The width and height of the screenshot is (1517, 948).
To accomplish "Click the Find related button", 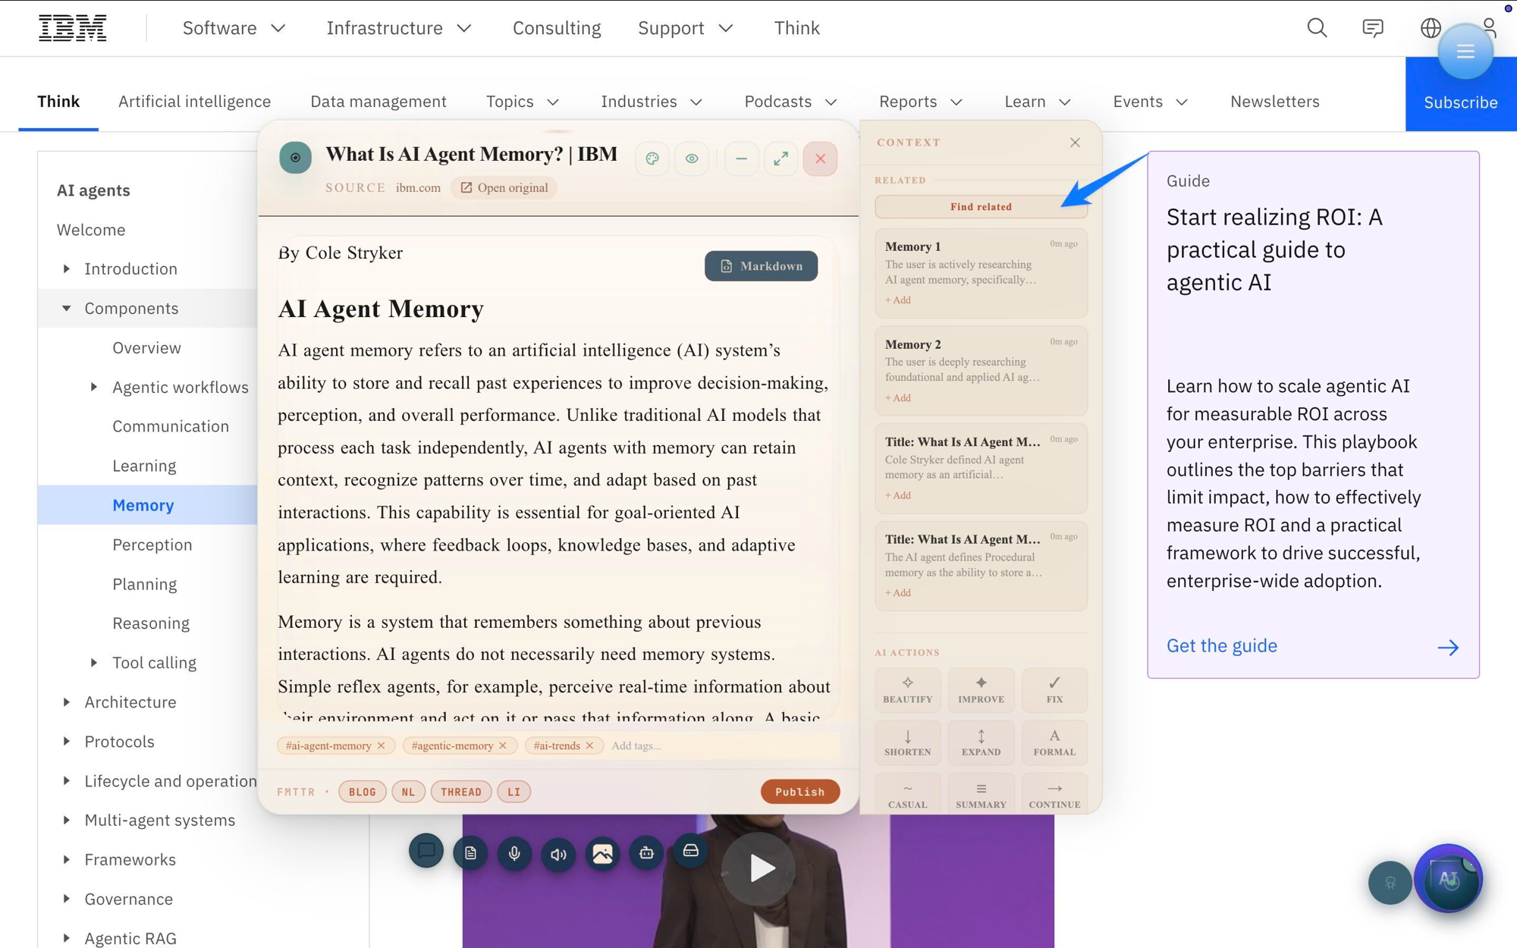I will [981, 206].
